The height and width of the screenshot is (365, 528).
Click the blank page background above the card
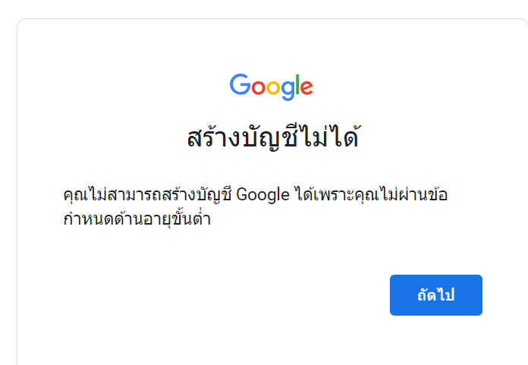click(264, 8)
